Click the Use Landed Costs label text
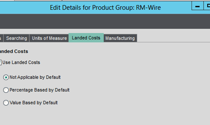The height and width of the screenshot is (125, 210). pos(21,63)
